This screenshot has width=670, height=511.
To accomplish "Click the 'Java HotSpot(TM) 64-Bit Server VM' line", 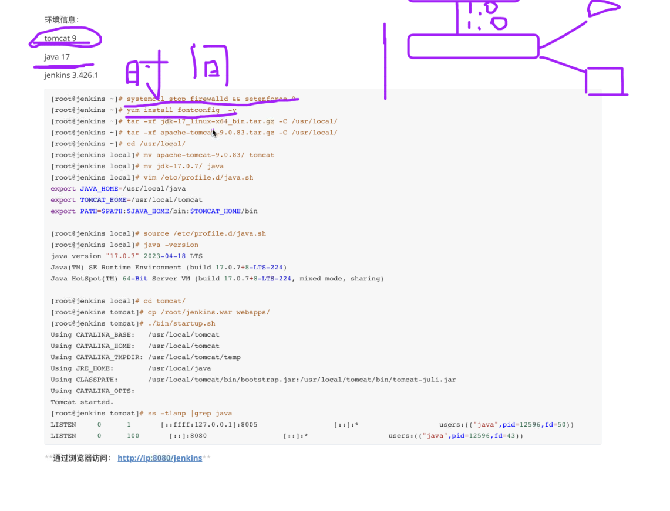I will 217,278.
